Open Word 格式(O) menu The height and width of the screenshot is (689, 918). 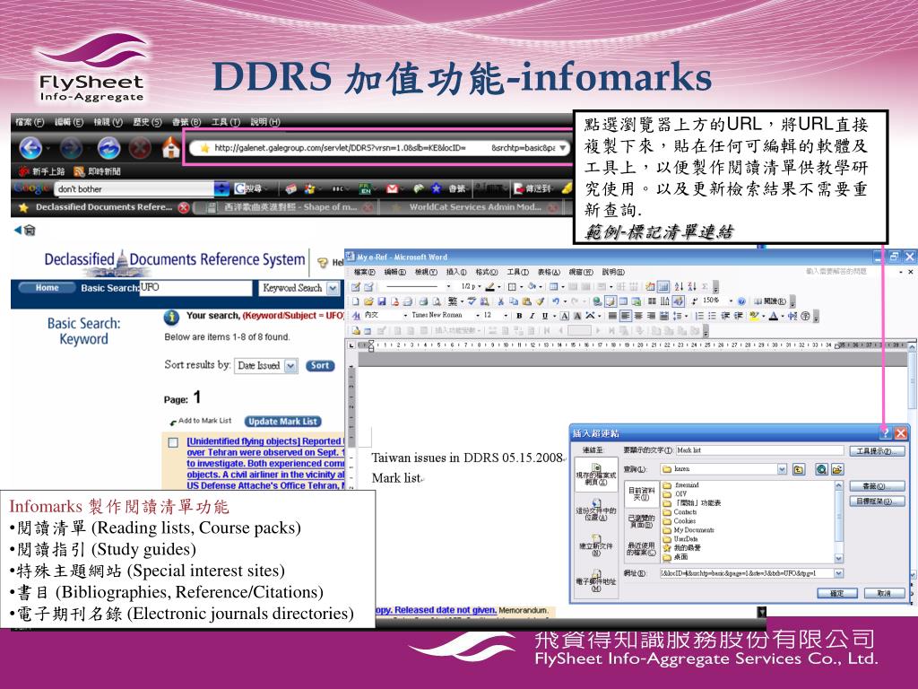(x=487, y=272)
